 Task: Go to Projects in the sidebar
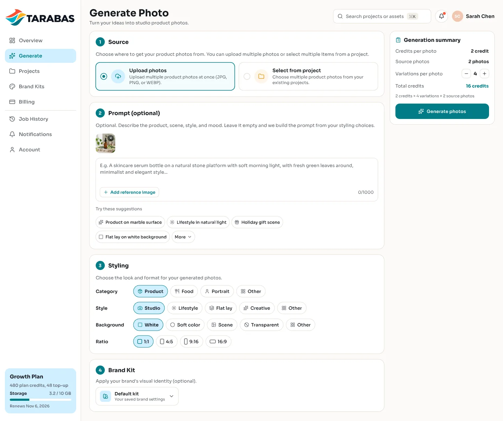tap(41, 71)
